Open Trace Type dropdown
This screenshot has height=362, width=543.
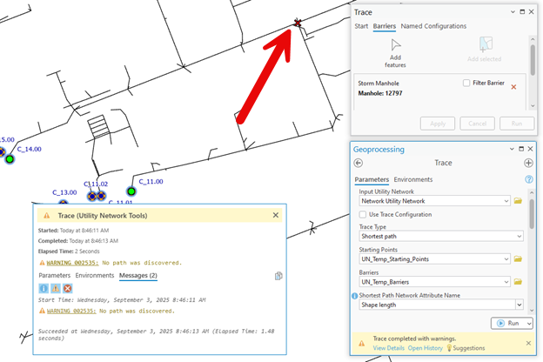click(x=520, y=236)
